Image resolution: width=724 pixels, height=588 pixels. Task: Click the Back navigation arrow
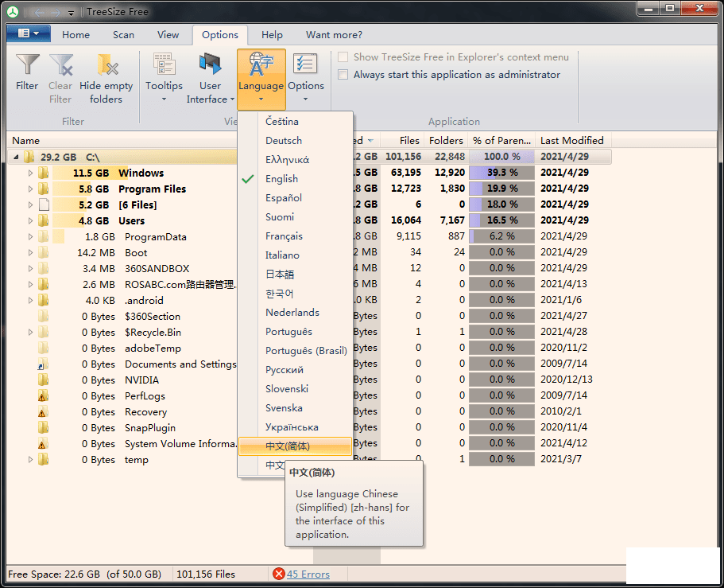click(x=39, y=13)
